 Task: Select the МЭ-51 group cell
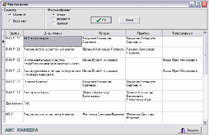14,117
